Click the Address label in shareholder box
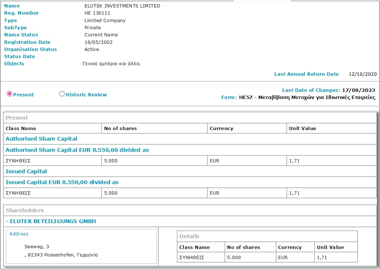Screen dimensions: 380x270 point(19,234)
